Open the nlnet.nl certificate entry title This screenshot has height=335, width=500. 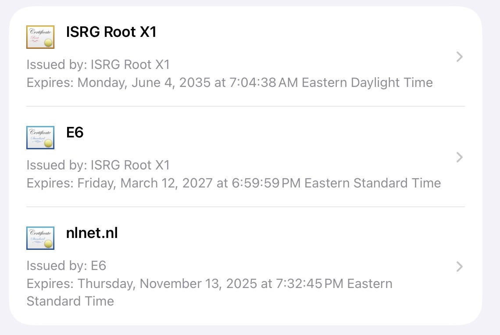[x=92, y=233]
